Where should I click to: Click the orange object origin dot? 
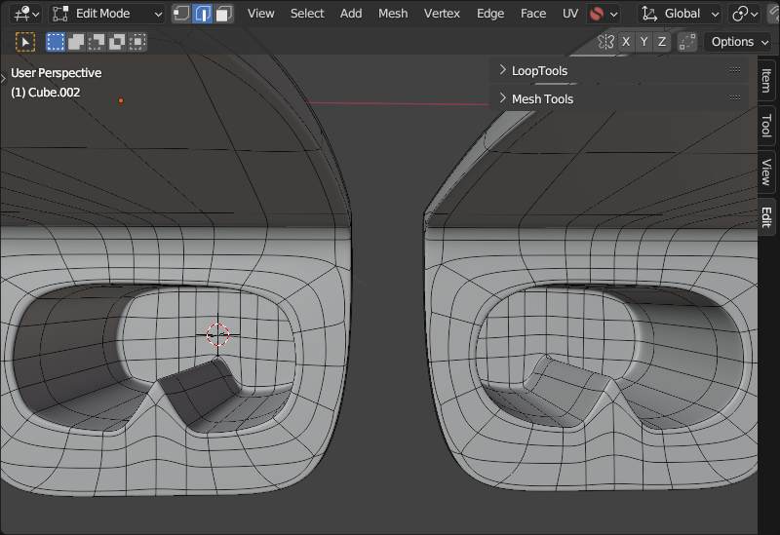click(120, 100)
